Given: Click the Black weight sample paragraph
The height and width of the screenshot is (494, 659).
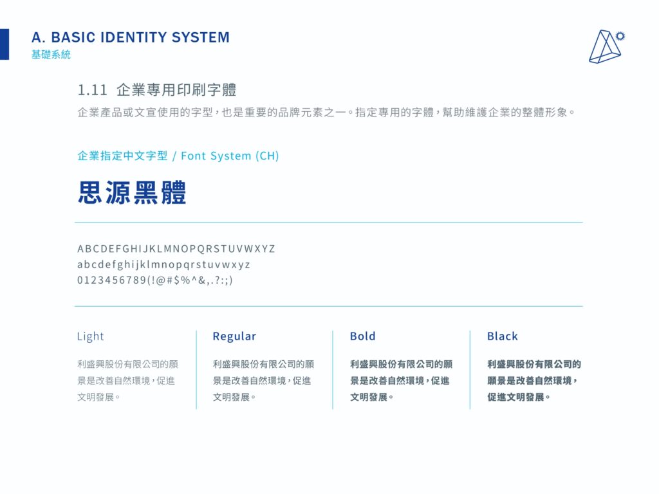Looking at the screenshot, I should pyautogui.click(x=534, y=381).
